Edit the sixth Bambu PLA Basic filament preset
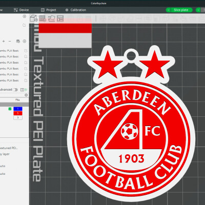The image size is (205, 205). coord(26,80)
